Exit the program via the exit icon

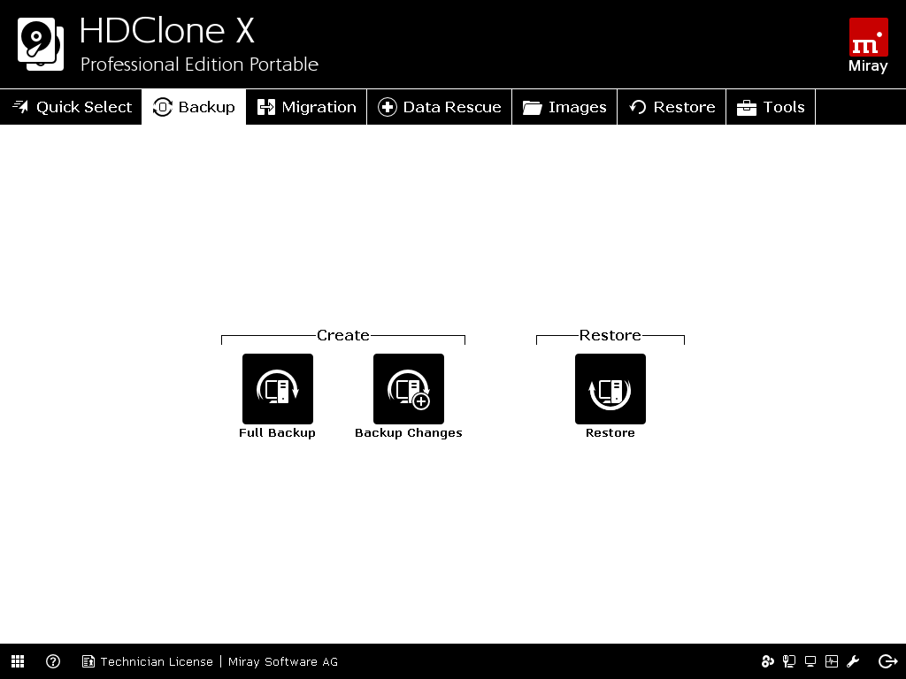pyautogui.click(x=887, y=661)
